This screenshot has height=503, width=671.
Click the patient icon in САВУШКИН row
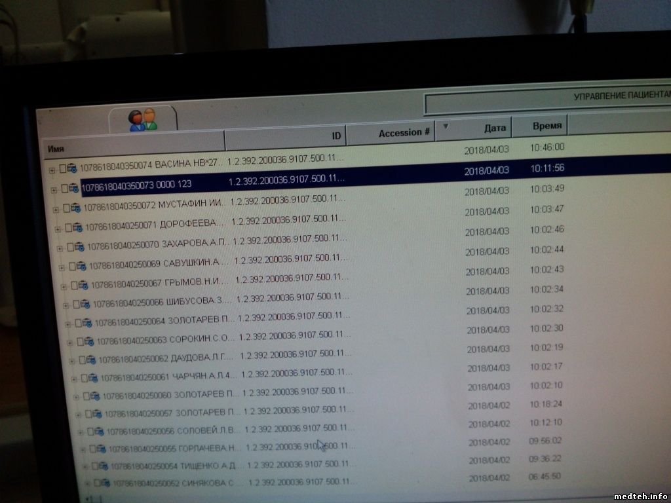(81, 266)
